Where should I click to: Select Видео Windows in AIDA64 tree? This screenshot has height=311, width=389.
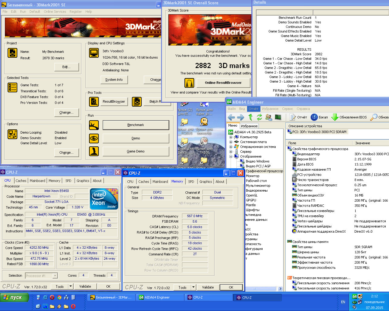coord(257,161)
